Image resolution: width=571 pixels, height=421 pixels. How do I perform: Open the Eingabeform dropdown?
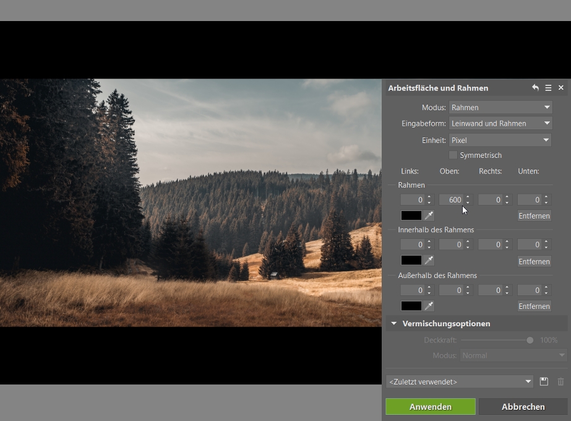(x=500, y=123)
